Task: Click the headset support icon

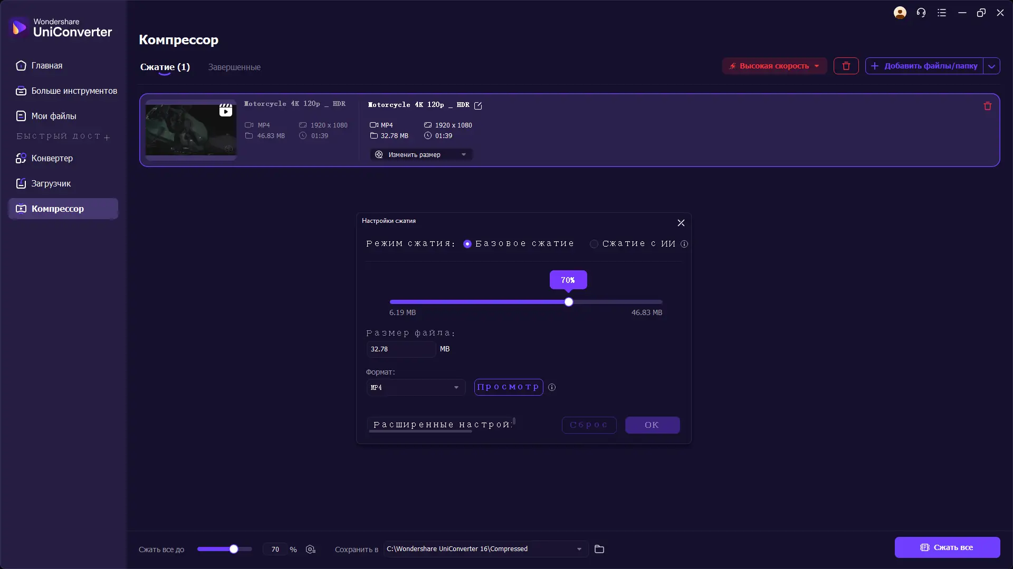Action: click(x=921, y=13)
